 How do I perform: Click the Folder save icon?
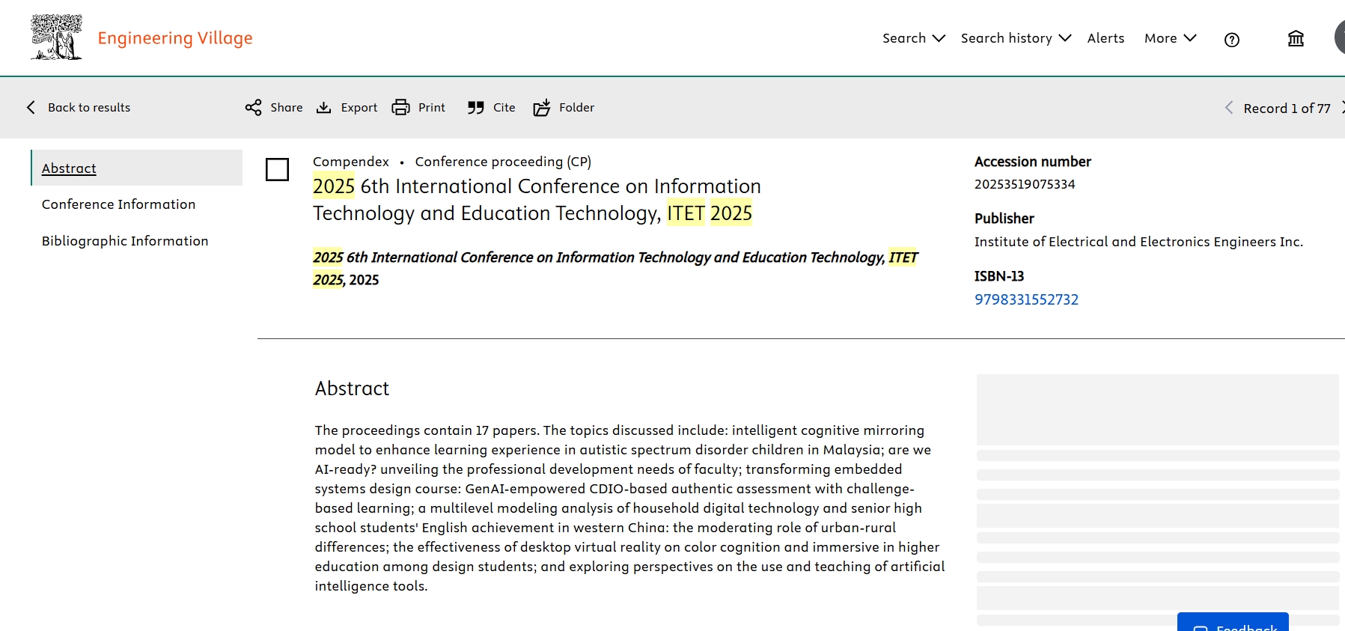[x=542, y=108]
